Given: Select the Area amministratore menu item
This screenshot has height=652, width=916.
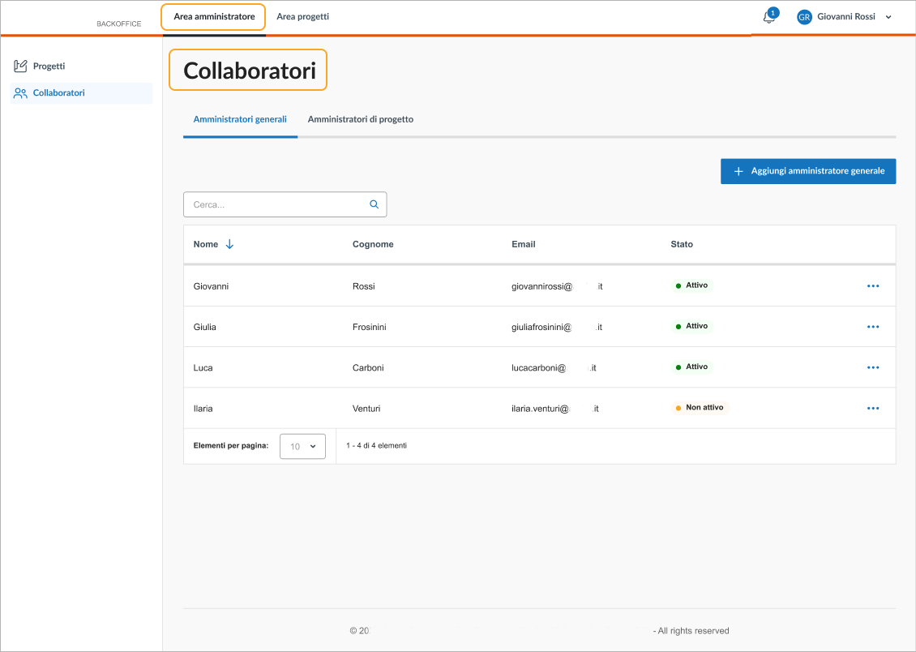Looking at the screenshot, I should pos(214,16).
